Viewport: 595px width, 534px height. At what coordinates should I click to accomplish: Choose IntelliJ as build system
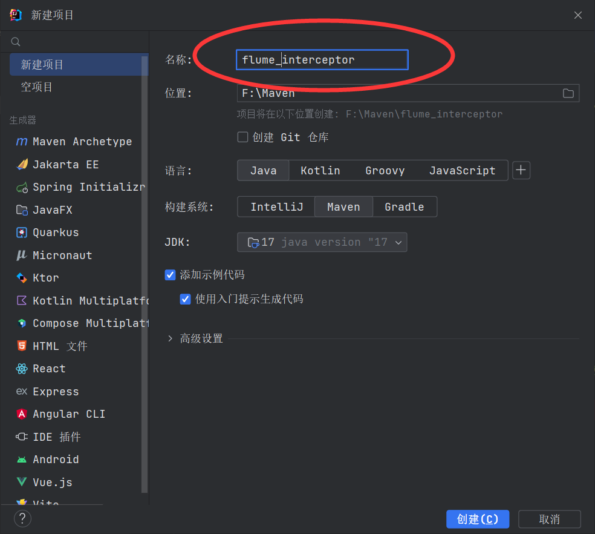click(276, 207)
